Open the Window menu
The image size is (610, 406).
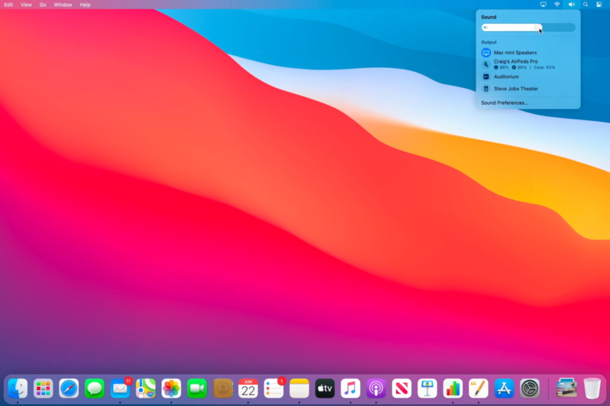(63, 4)
